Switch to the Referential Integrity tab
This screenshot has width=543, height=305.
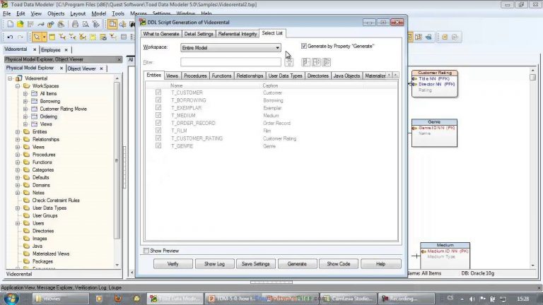pos(238,34)
